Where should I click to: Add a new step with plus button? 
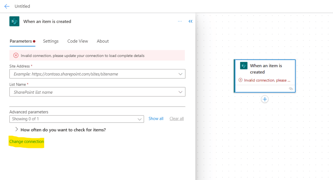point(265,99)
